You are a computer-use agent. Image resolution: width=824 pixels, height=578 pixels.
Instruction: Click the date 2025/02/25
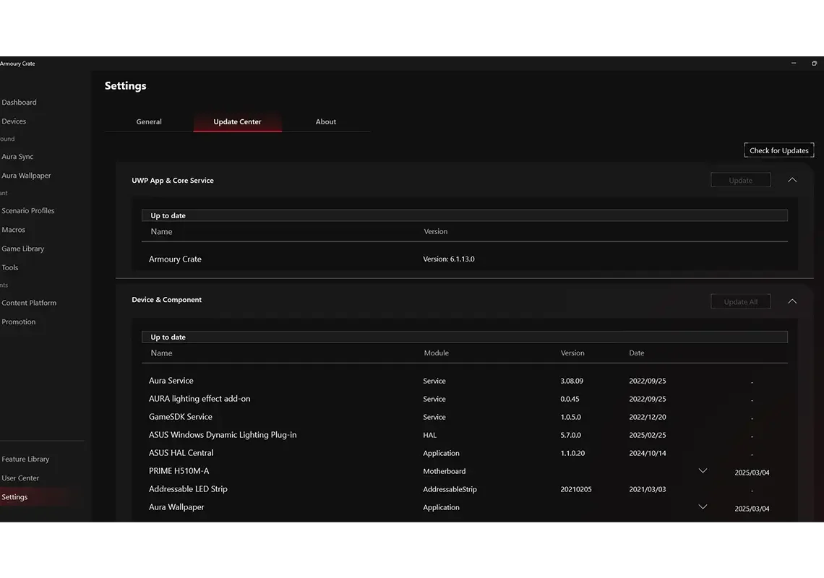coord(648,435)
